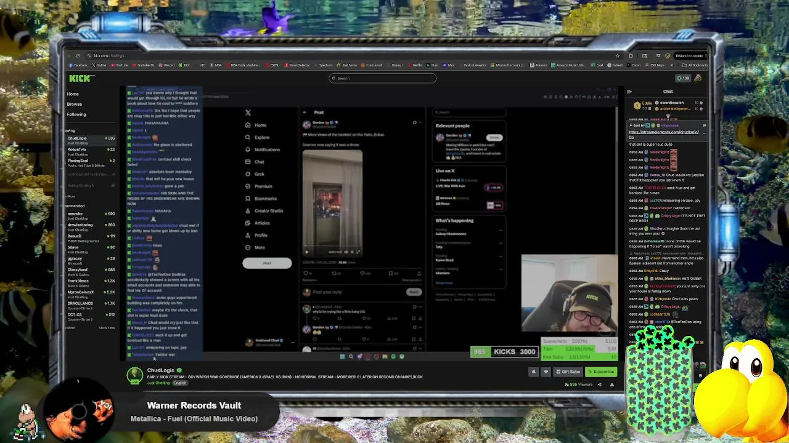Viewport: 789px width, 443px height.
Task: Toggle the stream notification bell
Action: tap(534, 372)
